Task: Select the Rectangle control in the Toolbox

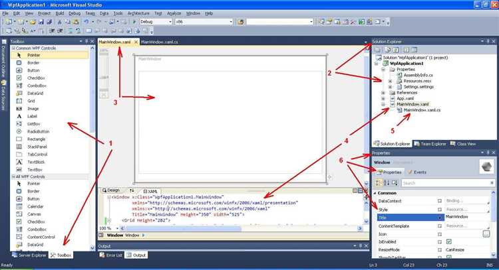Action: 50,139
